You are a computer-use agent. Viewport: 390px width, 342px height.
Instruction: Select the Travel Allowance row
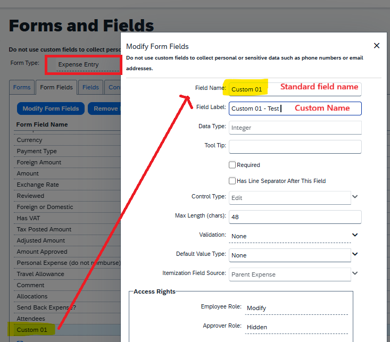click(67, 274)
